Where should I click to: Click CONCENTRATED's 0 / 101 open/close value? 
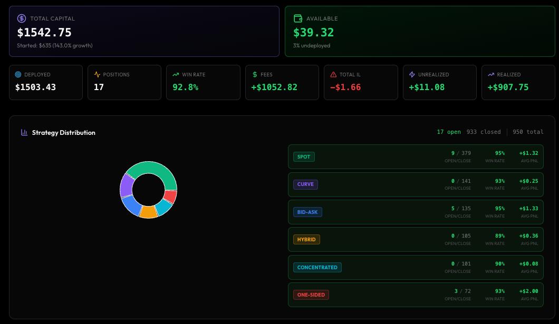[x=461, y=264]
